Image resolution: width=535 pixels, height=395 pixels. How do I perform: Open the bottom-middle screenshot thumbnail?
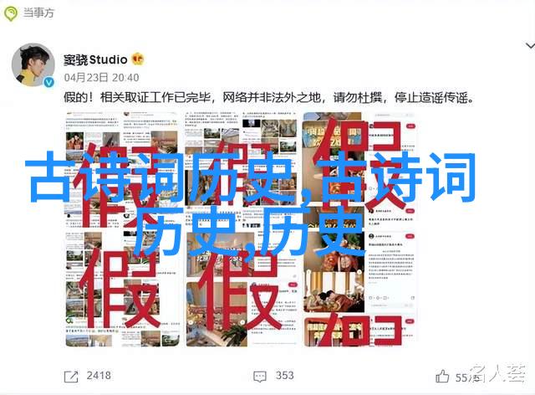click(x=241, y=289)
